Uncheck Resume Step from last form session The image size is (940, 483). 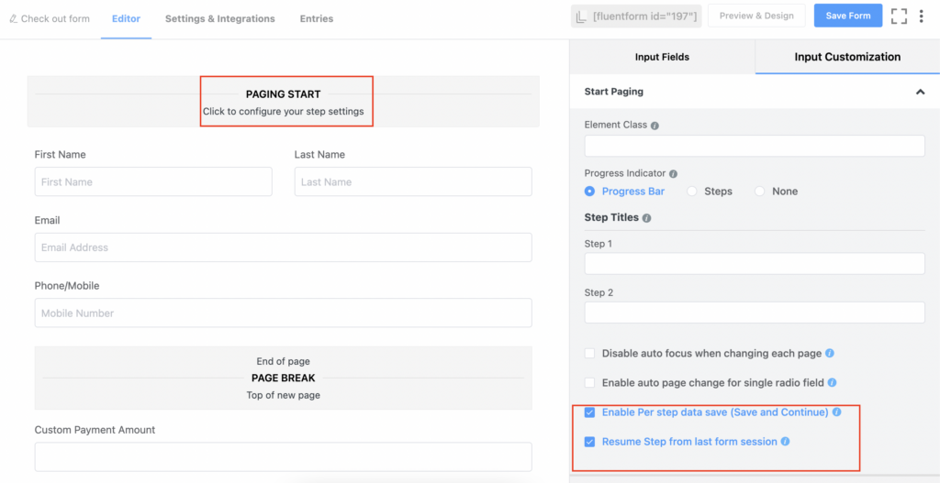(589, 442)
